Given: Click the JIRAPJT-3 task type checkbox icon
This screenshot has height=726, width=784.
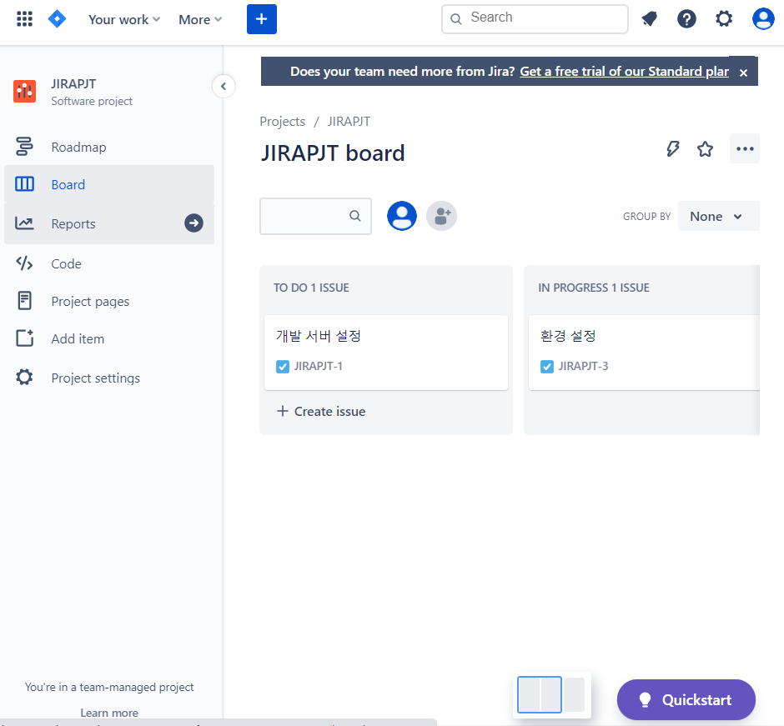Looking at the screenshot, I should pyautogui.click(x=547, y=367).
